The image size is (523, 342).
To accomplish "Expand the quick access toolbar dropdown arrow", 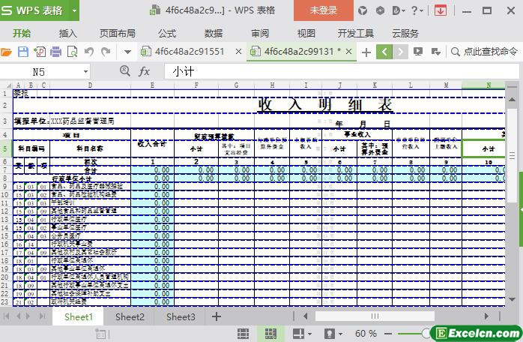I will coord(127,52).
